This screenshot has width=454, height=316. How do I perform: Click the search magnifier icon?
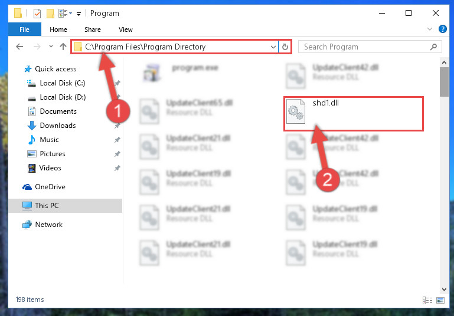tap(433, 47)
